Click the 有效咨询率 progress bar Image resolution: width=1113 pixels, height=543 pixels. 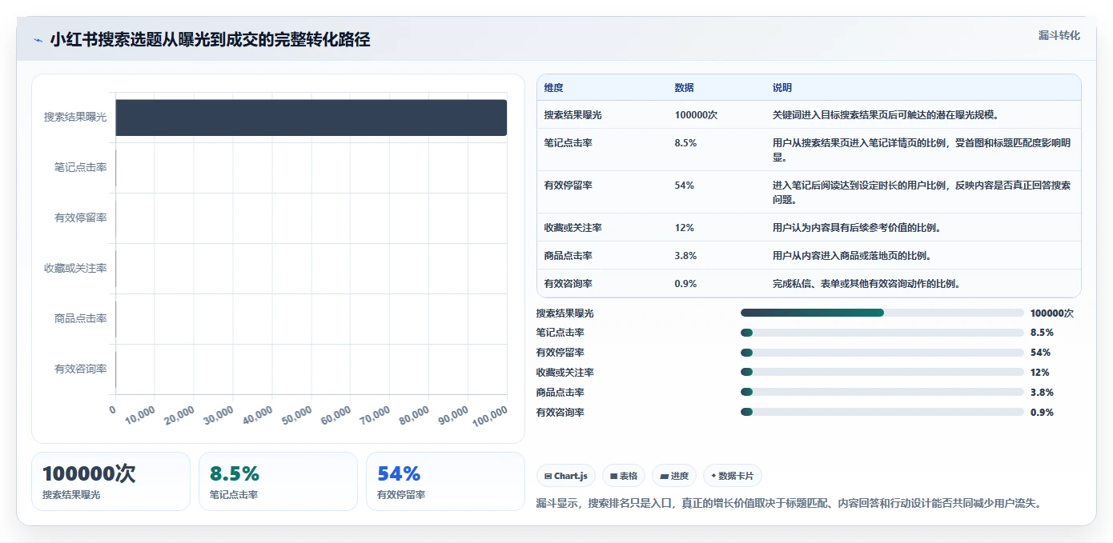tap(882, 413)
